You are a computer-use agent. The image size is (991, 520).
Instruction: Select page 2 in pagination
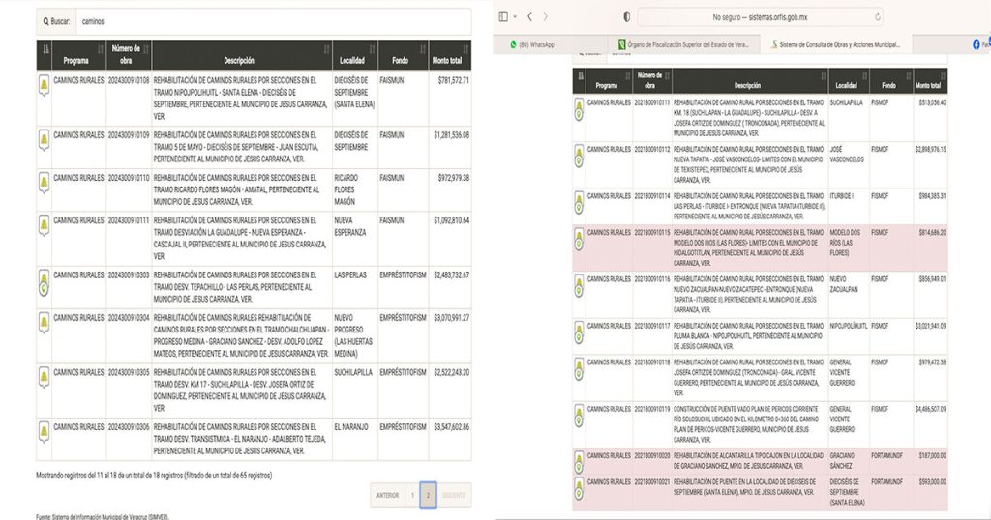click(x=428, y=496)
